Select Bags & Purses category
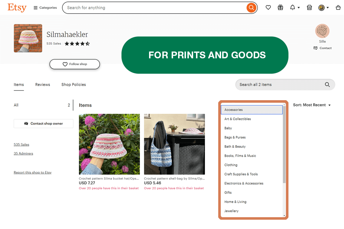Image resolution: width=344 pixels, height=229 pixels. 252,137
